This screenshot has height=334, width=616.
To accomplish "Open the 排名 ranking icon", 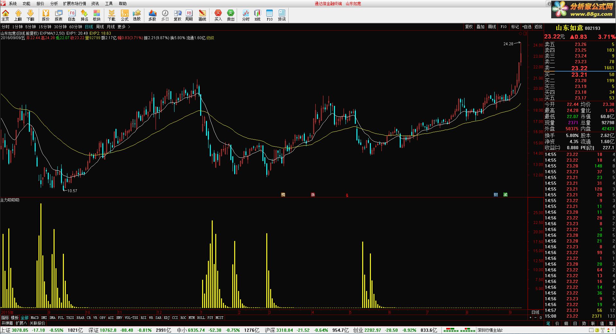I will [x=84, y=15].
